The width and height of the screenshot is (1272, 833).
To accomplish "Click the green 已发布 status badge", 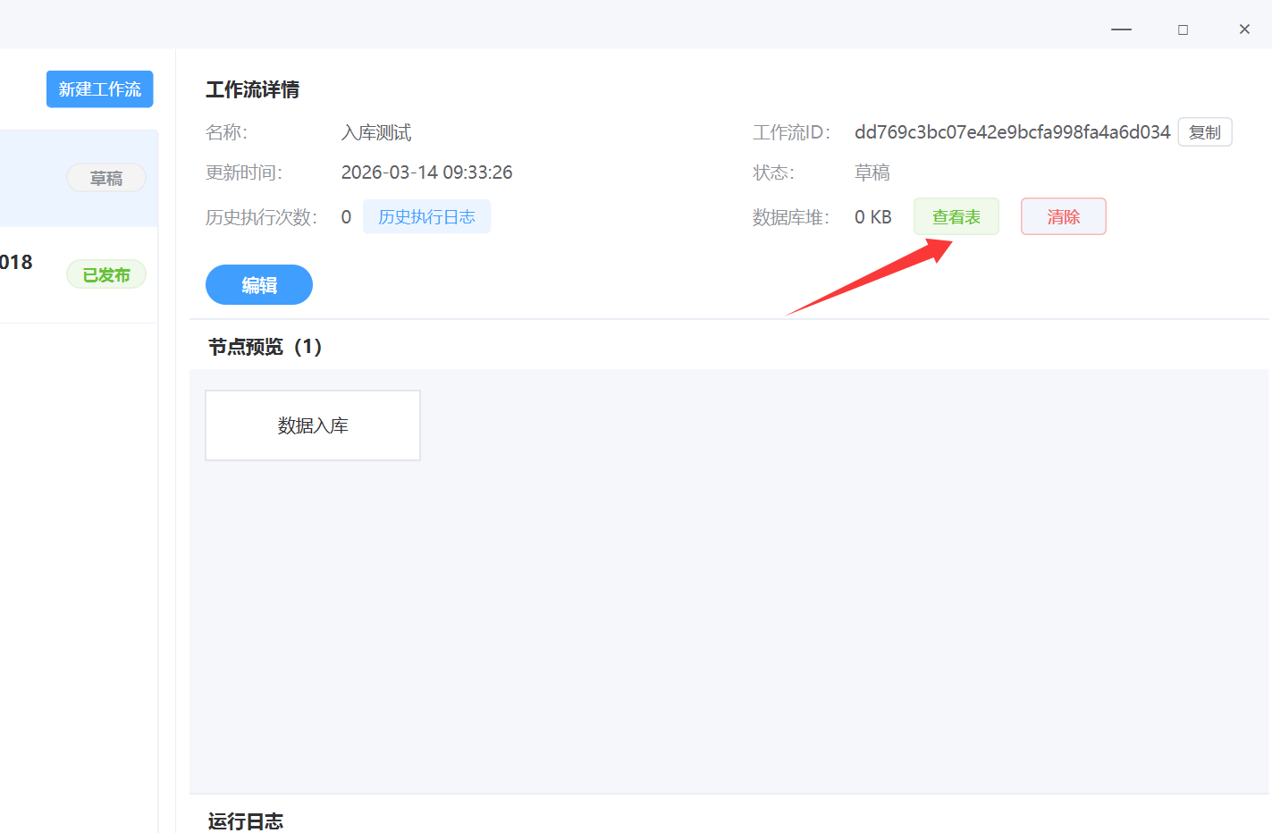I will (106, 274).
